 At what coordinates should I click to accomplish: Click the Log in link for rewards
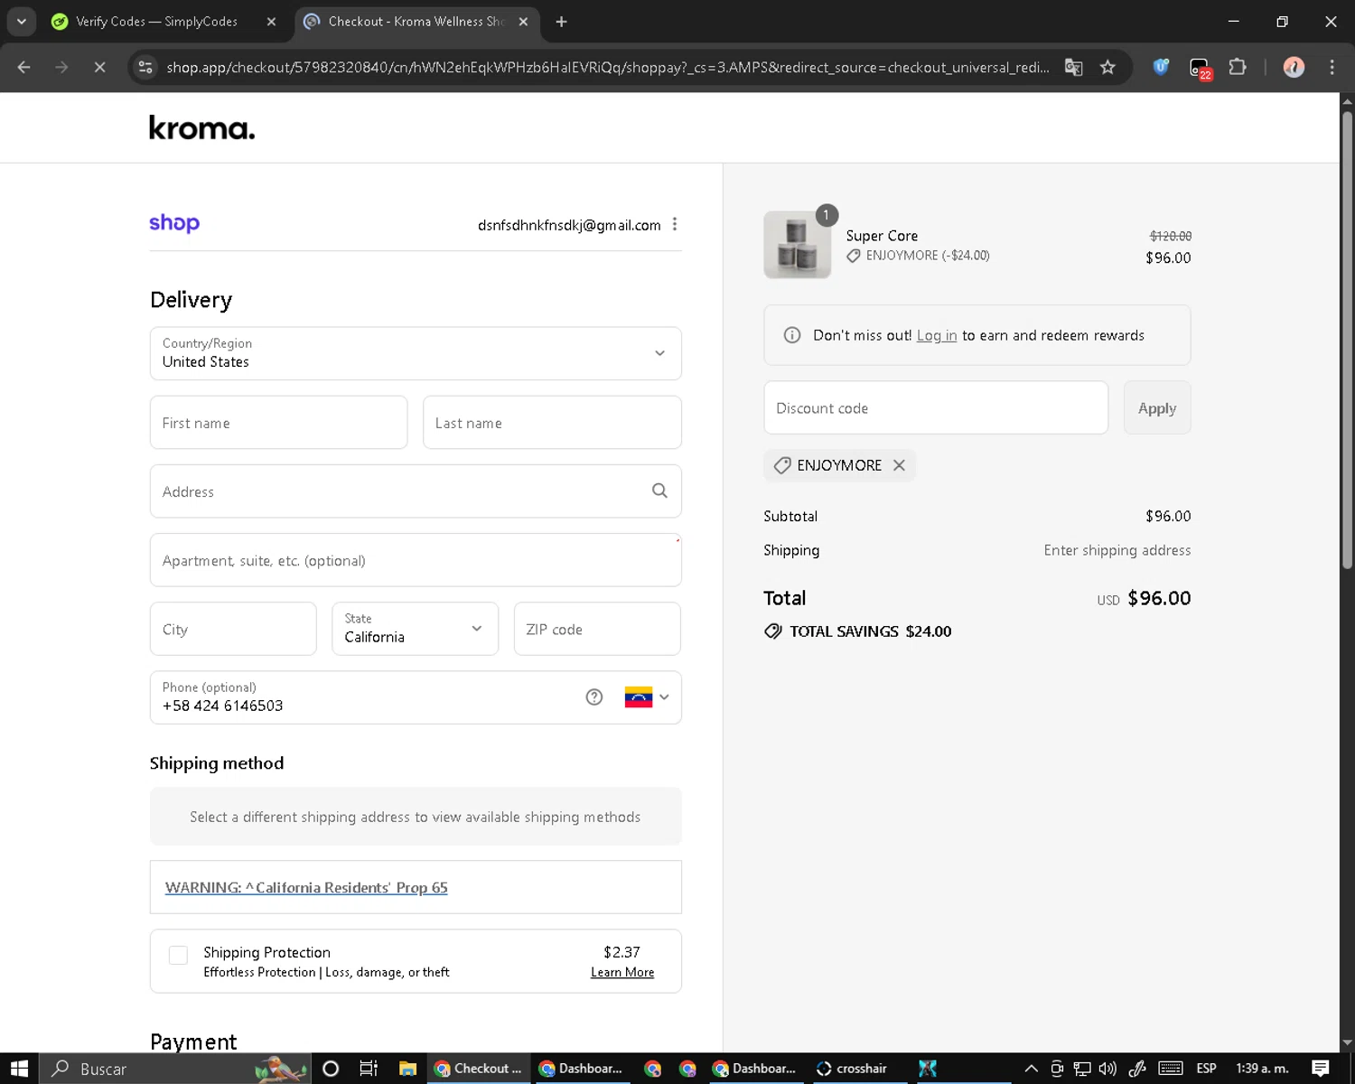[x=937, y=335]
